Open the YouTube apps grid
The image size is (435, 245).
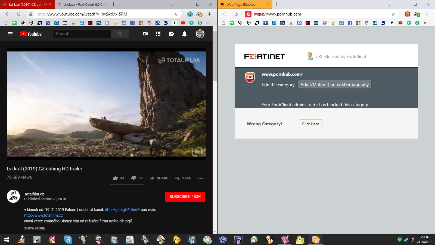click(x=158, y=34)
